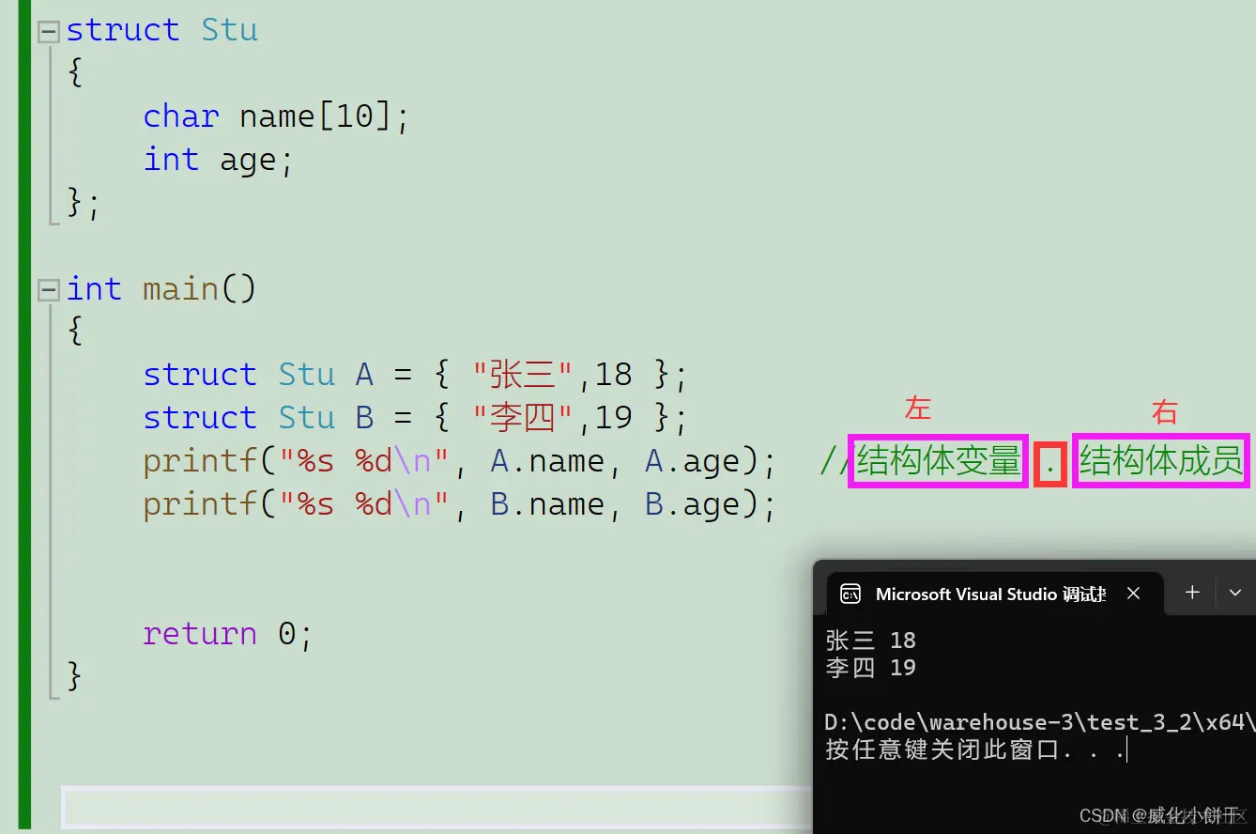The width and height of the screenshot is (1256, 834).
Task: Click 'char name[10];' member declaration
Action: point(277,116)
